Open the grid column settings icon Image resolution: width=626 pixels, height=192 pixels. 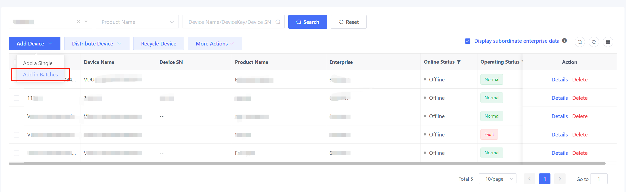point(608,42)
